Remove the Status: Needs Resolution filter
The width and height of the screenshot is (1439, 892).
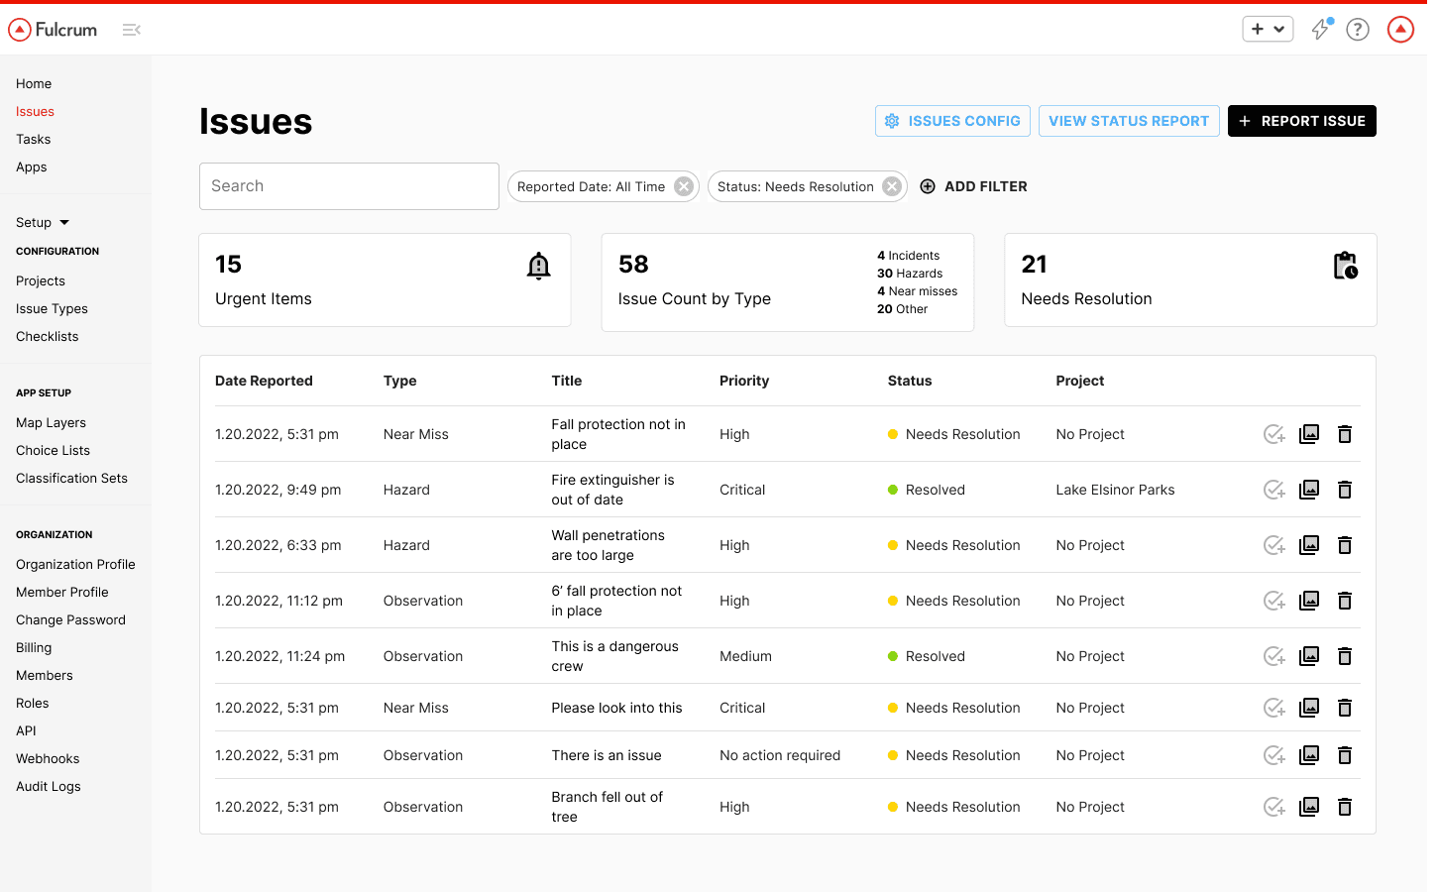click(x=892, y=186)
